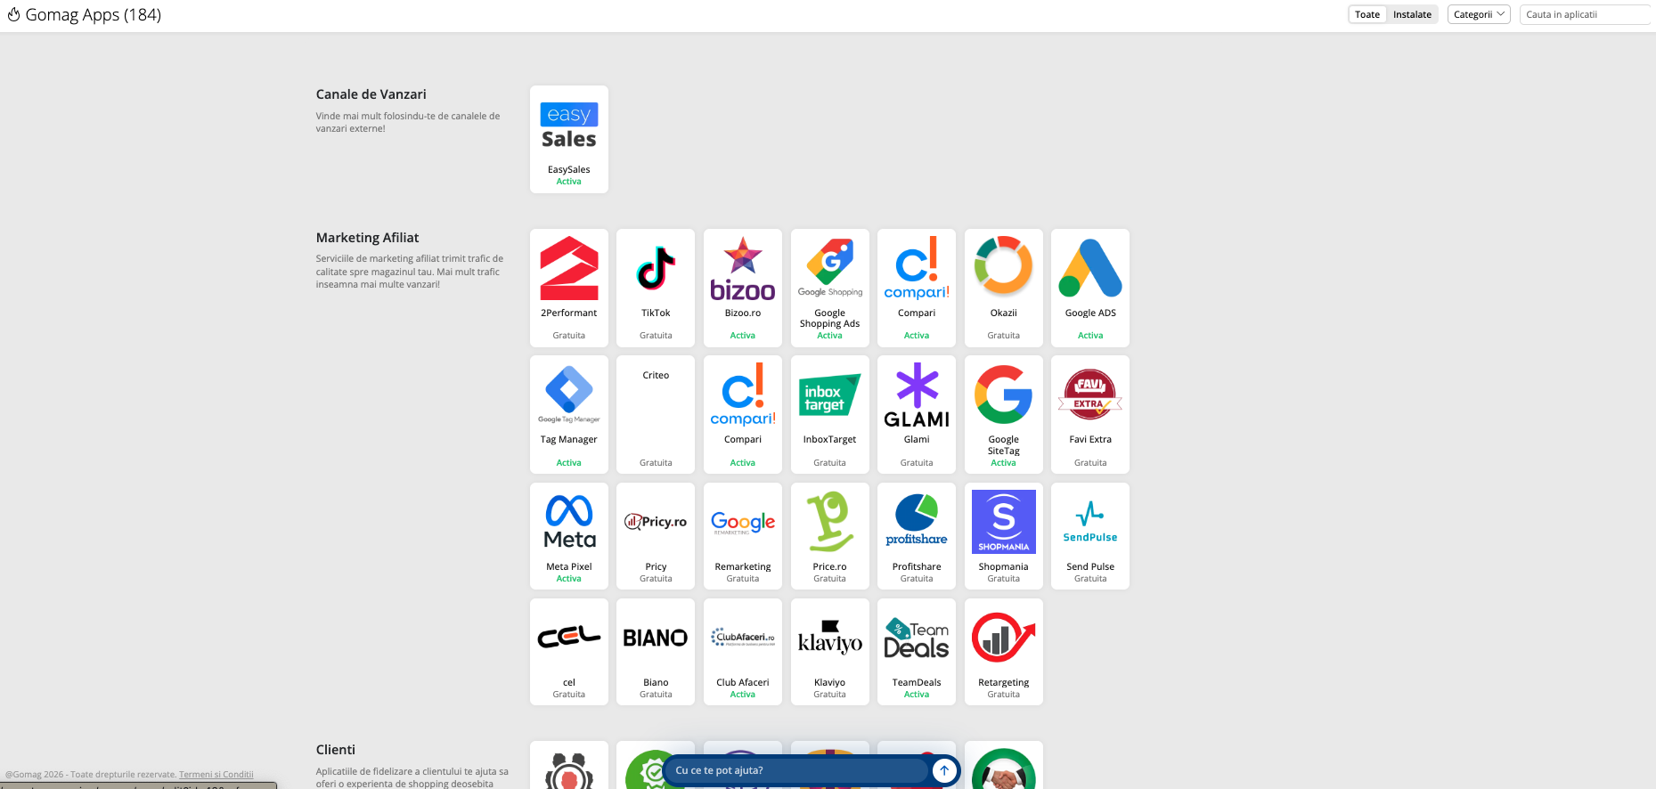
Task: Open the Tag Manager app icon
Action: pyautogui.click(x=568, y=394)
